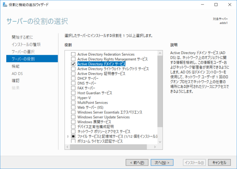This screenshot has height=169, width=237.
Task: Click the vertical scrollbar thumb in roles list
Action: [160, 91]
